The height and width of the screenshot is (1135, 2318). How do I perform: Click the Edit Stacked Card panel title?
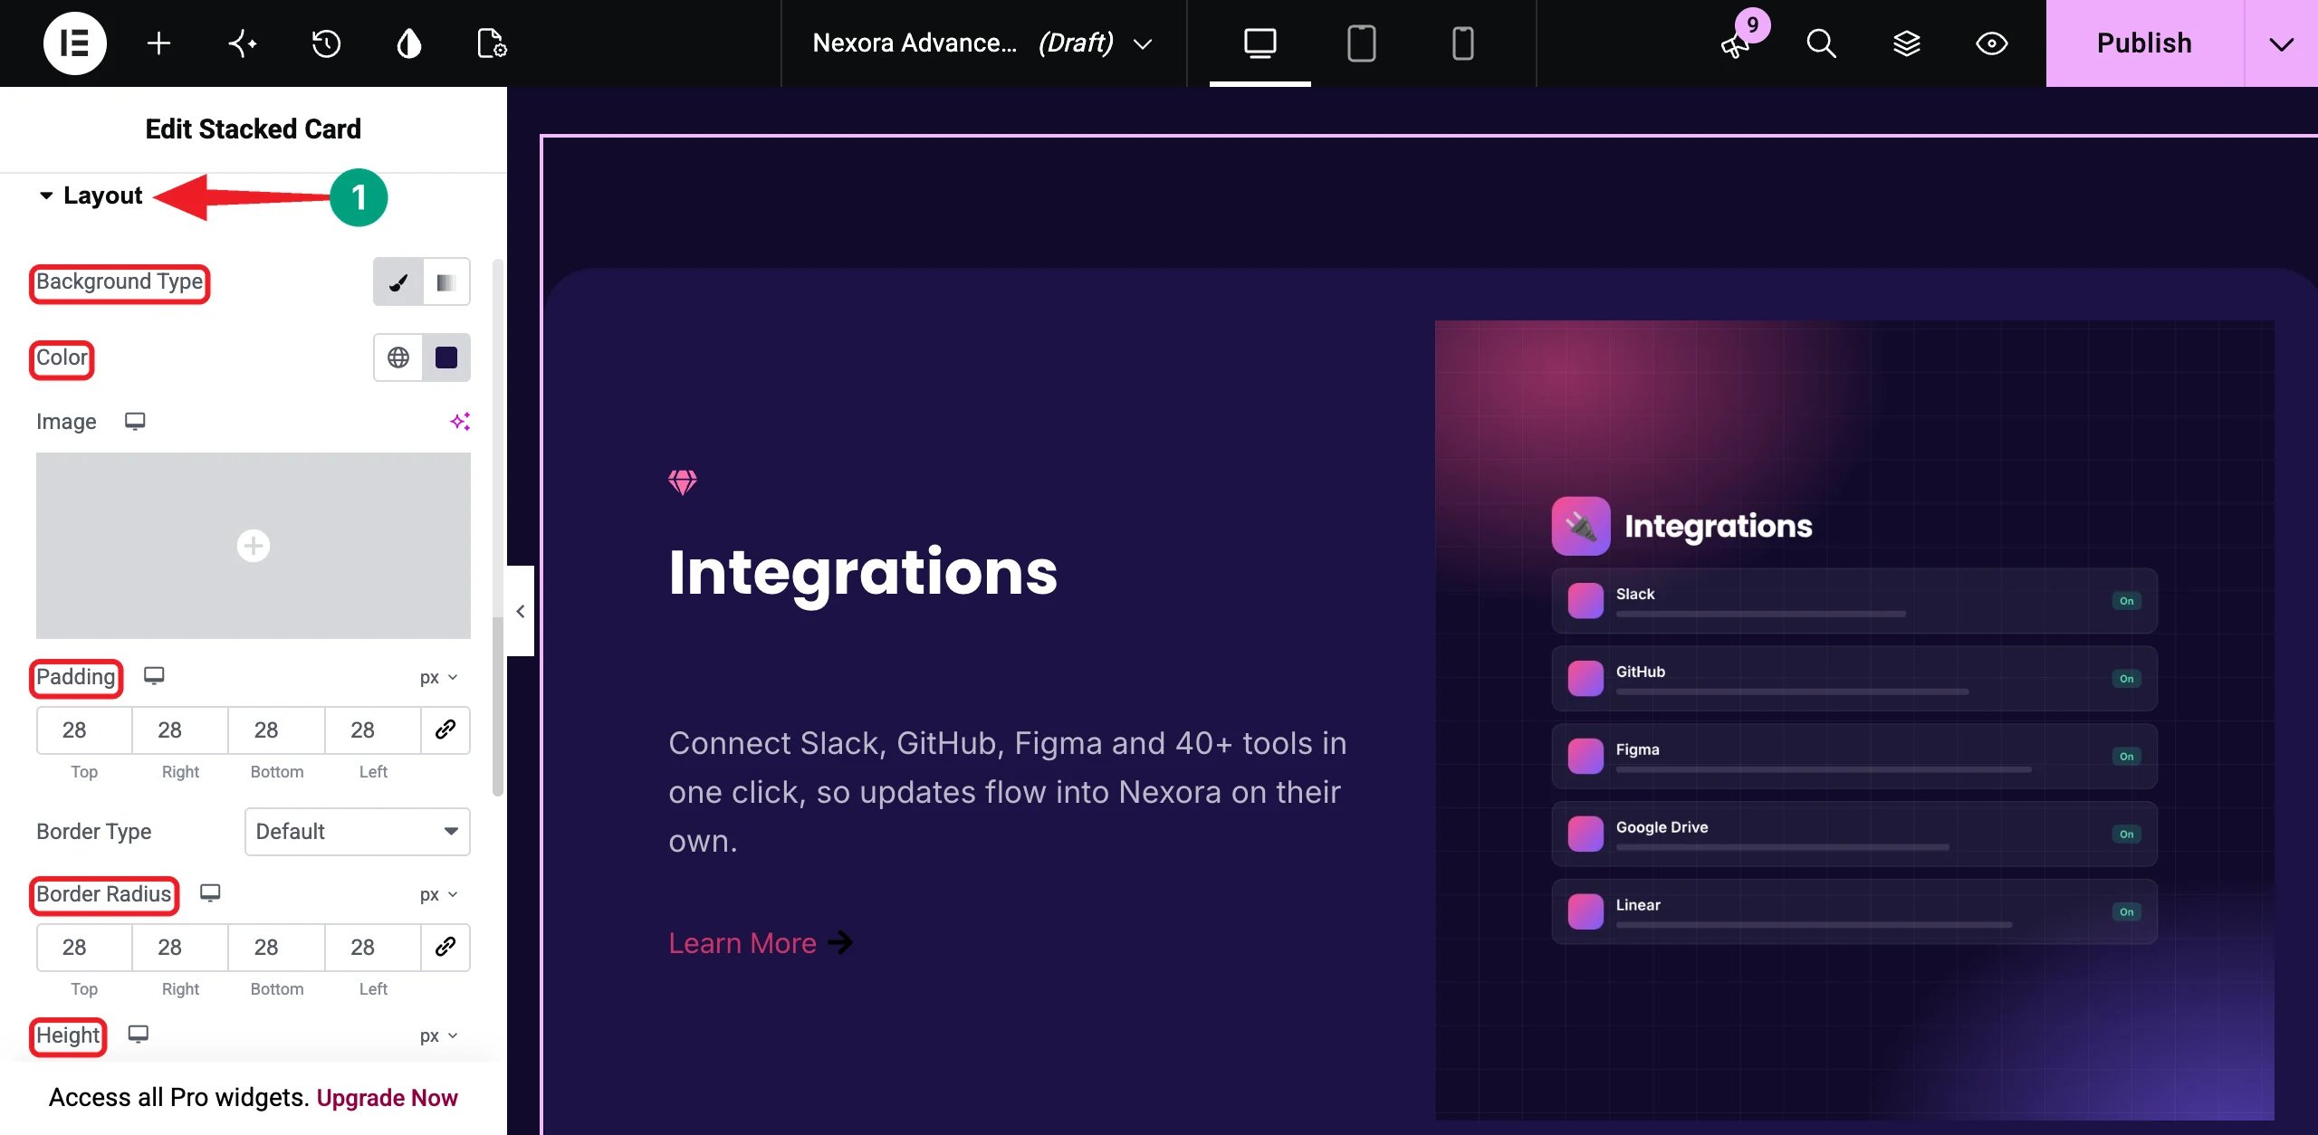[x=254, y=129]
